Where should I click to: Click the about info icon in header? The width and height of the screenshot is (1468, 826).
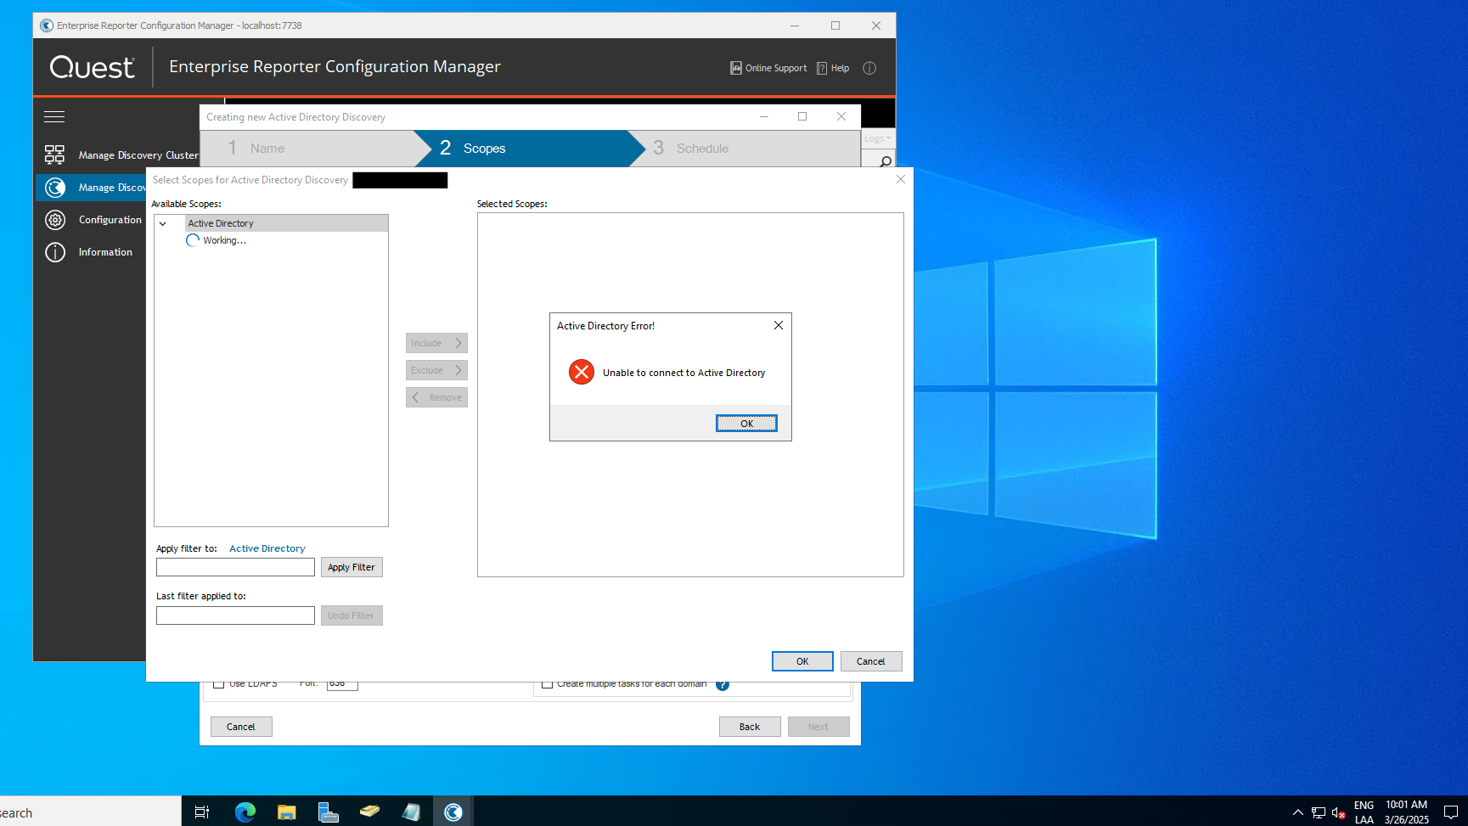pos(869,68)
